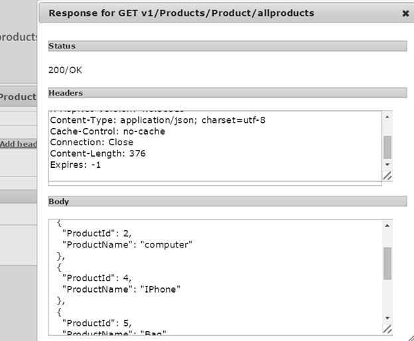Click the Body box scrollbar thumb
414x341 pixels.
pyautogui.click(x=387, y=263)
